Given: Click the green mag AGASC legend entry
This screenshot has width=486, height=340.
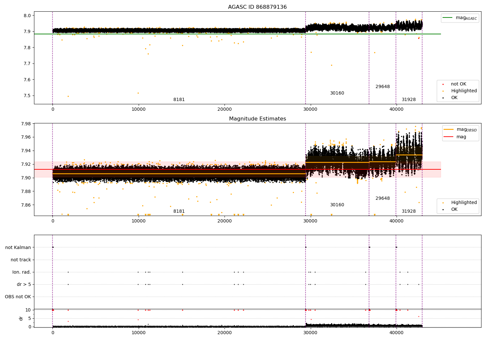Looking at the screenshot, I should point(460,18).
